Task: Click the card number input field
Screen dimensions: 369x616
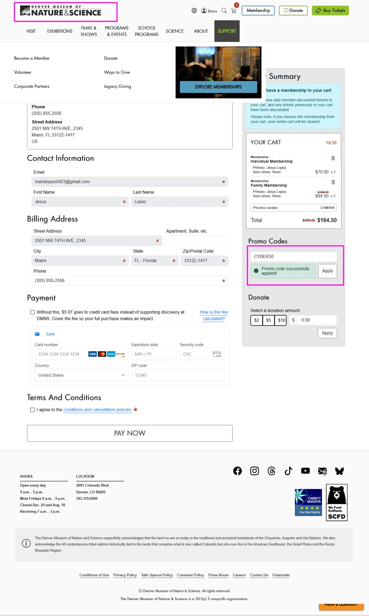Action: click(x=81, y=354)
